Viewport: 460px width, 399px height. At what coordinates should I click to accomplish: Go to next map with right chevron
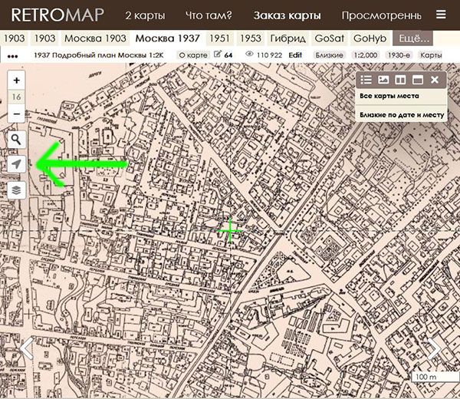click(x=434, y=348)
